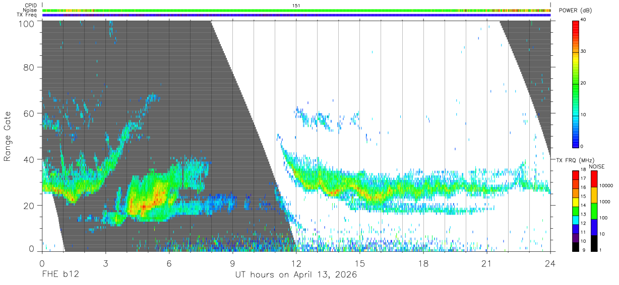Click the 80 tick on the Range Gate axis
Viewport: 619px width, 285px height.
29,67
